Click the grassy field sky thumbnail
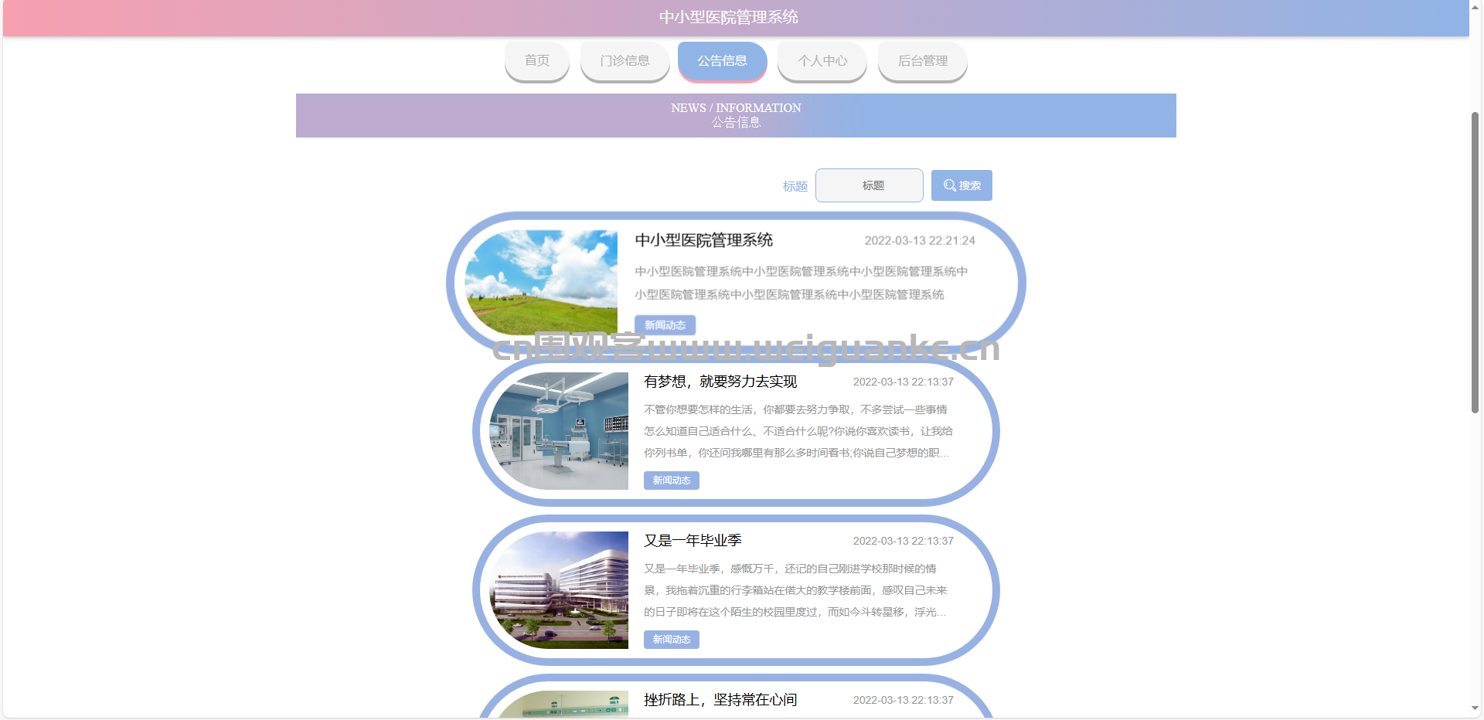 point(541,283)
